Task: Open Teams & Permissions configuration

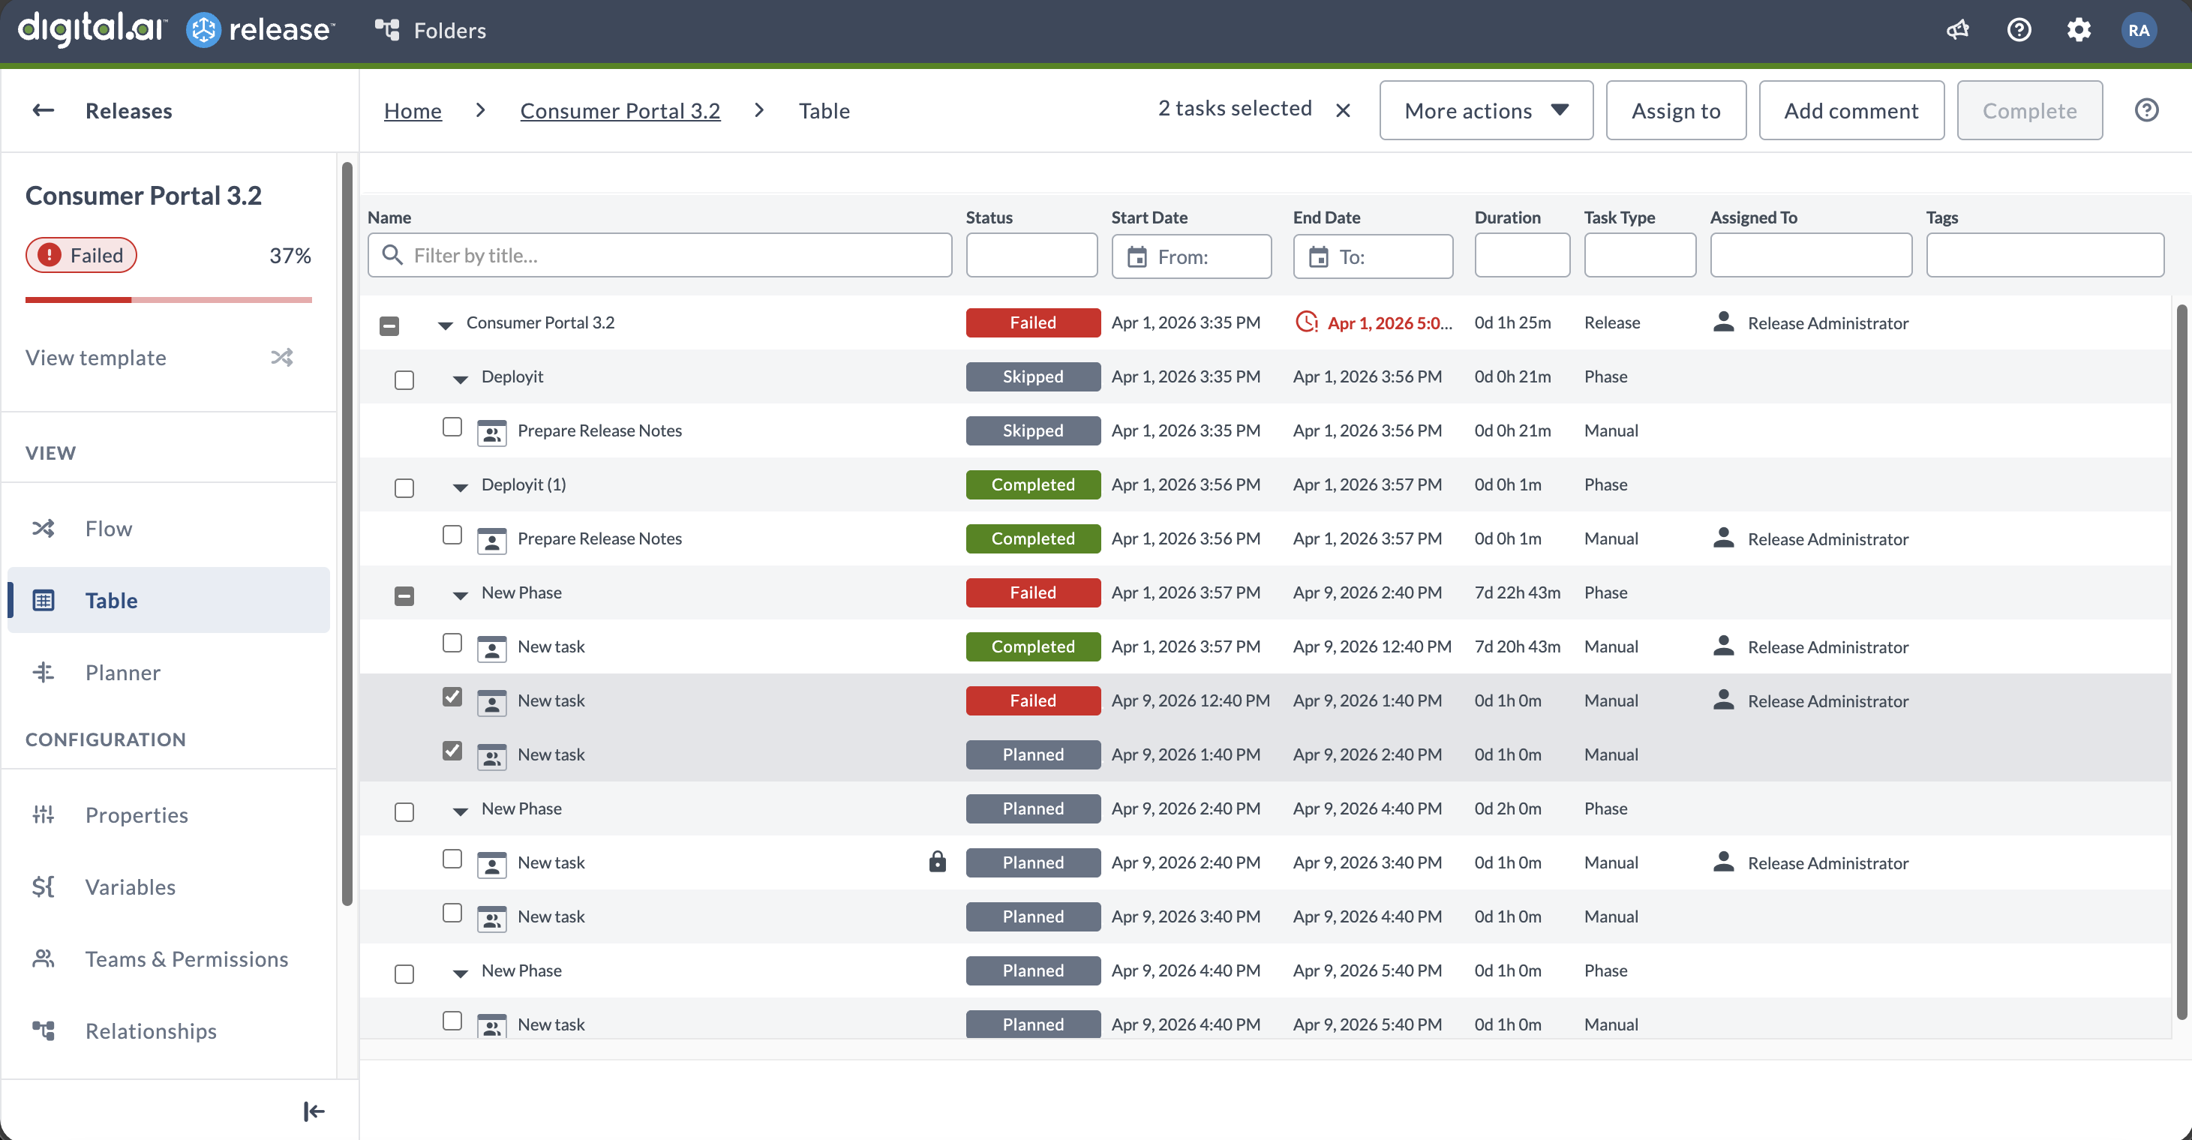Action: tap(186, 958)
